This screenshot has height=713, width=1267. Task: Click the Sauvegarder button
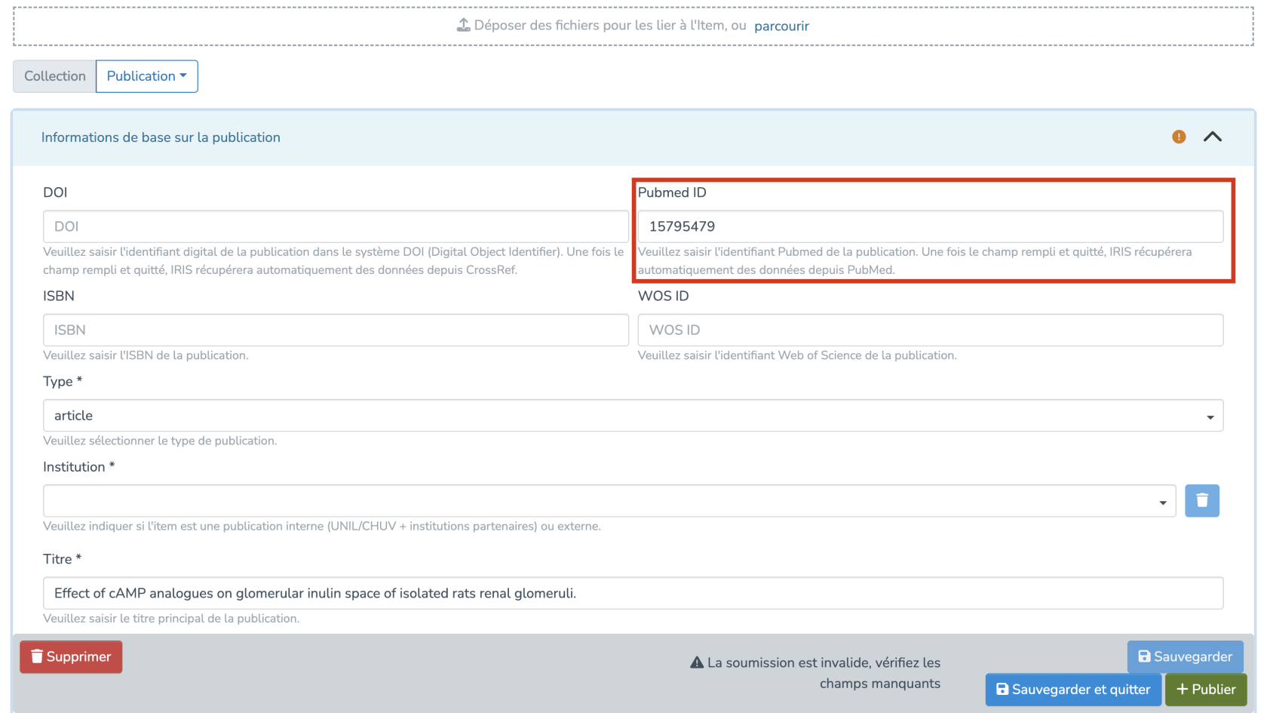pos(1185,656)
